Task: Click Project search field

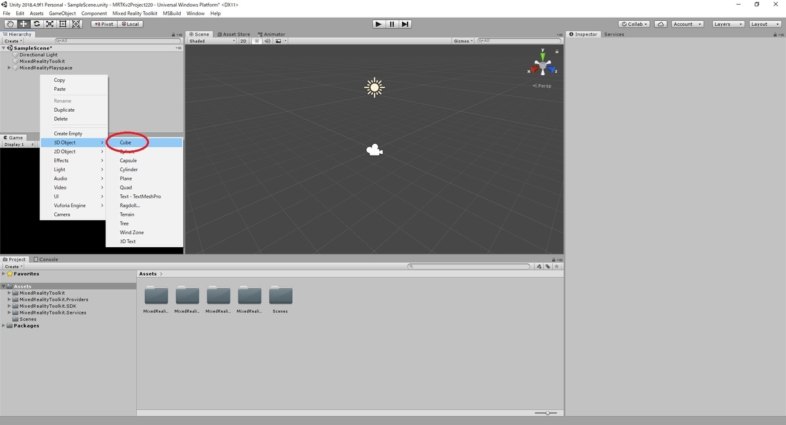Action: pyautogui.click(x=468, y=267)
